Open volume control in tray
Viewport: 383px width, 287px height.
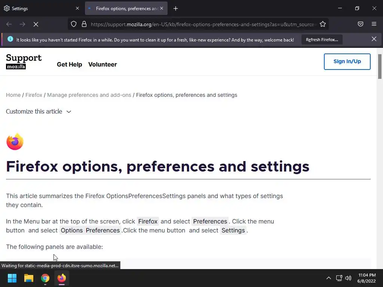click(x=348, y=278)
